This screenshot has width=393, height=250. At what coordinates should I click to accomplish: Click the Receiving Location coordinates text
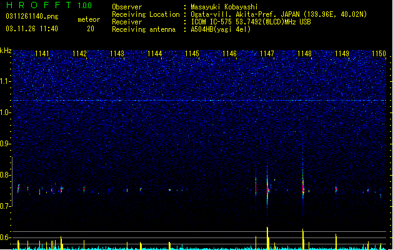pyautogui.click(x=279, y=14)
